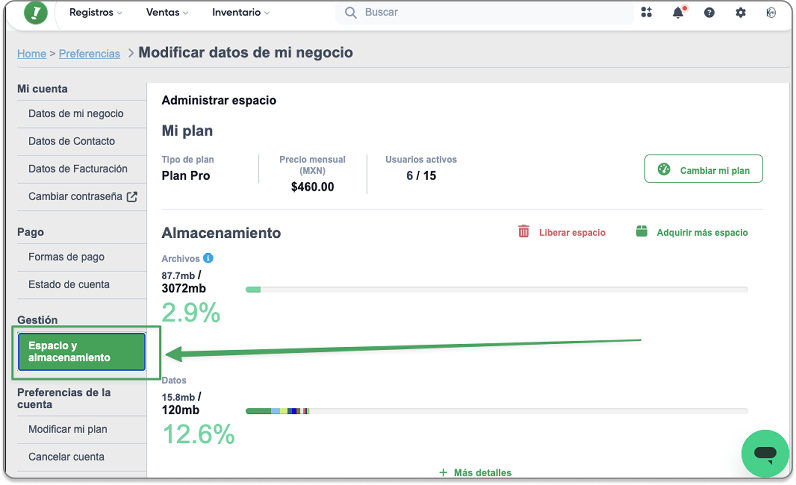Click the green app logo icon
This screenshot has width=796, height=485.
tap(36, 12)
